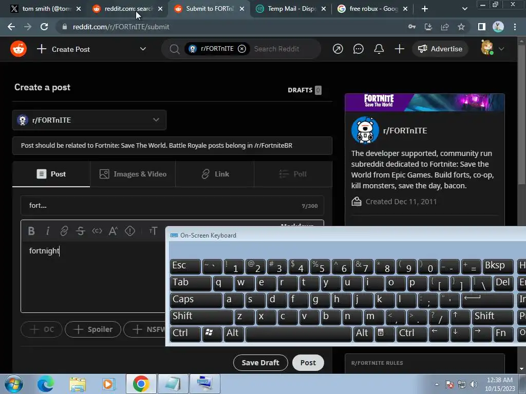Switch to Temp Mail browser tab
Viewport: 526px width, 394px height.
pos(291,9)
